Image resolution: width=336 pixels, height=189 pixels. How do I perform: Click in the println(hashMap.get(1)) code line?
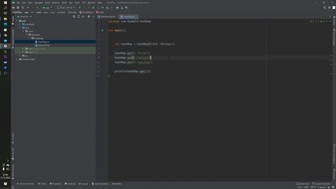coord(133,71)
